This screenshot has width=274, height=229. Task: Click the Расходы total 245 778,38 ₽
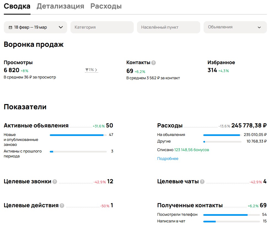pos(249,126)
